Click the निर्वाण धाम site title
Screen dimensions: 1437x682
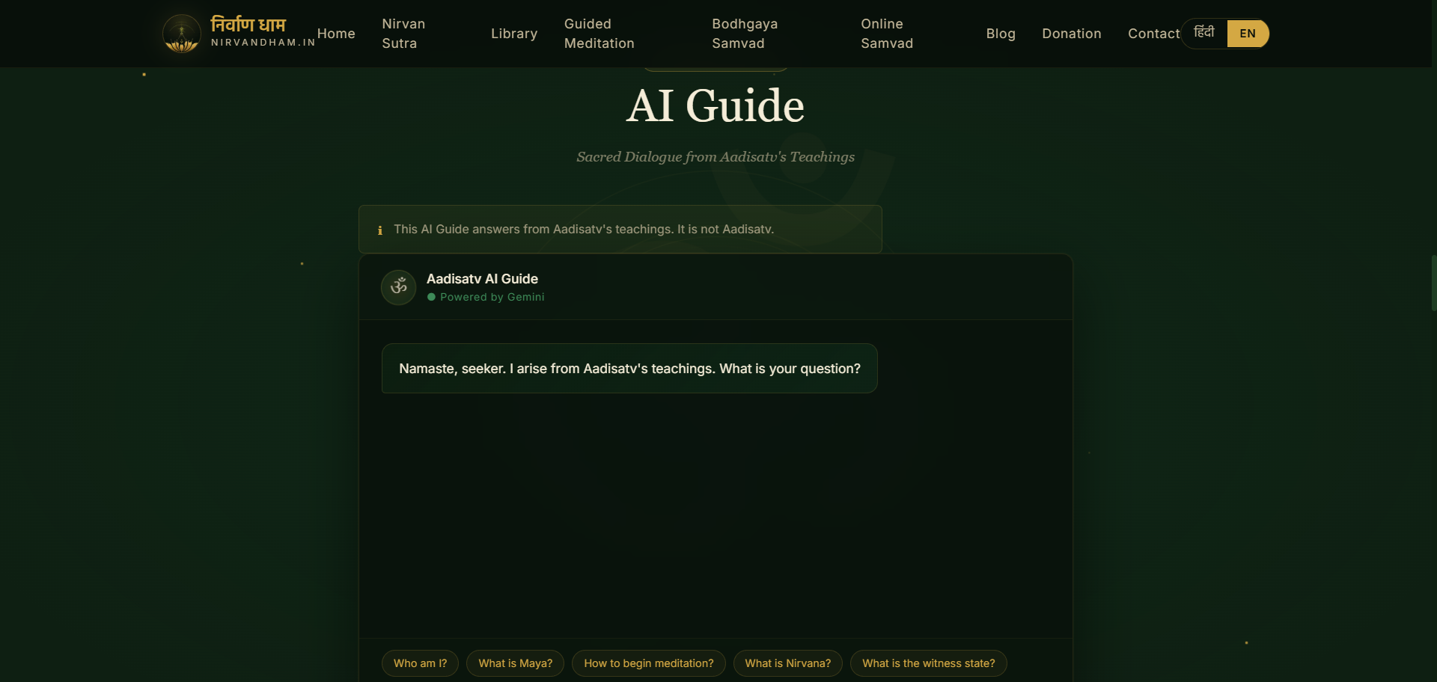click(x=248, y=25)
